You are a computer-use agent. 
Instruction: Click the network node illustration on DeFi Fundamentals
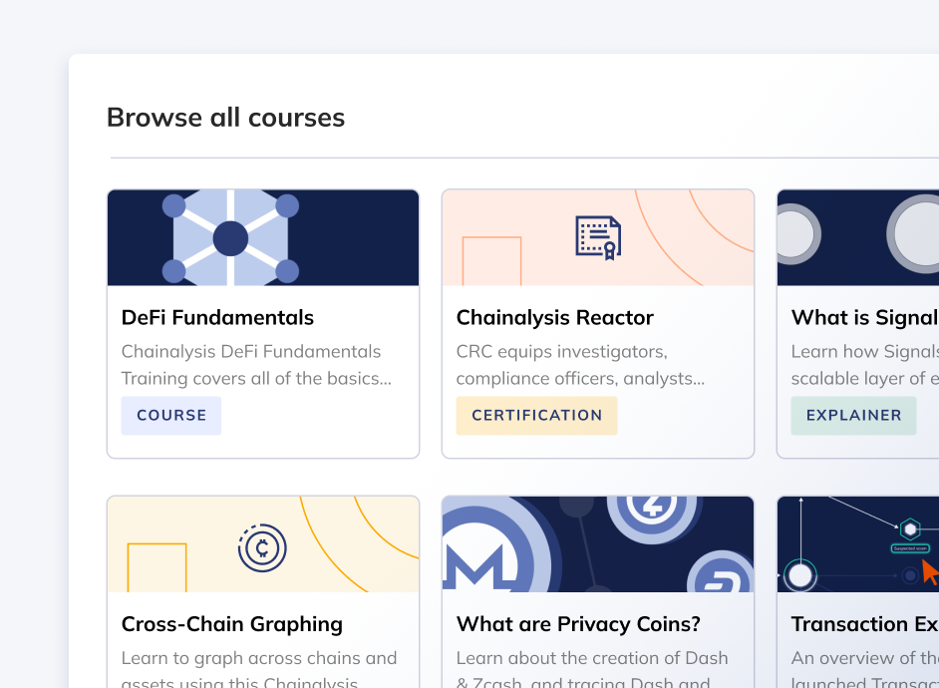pyautogui.click(x=231, y=237)
